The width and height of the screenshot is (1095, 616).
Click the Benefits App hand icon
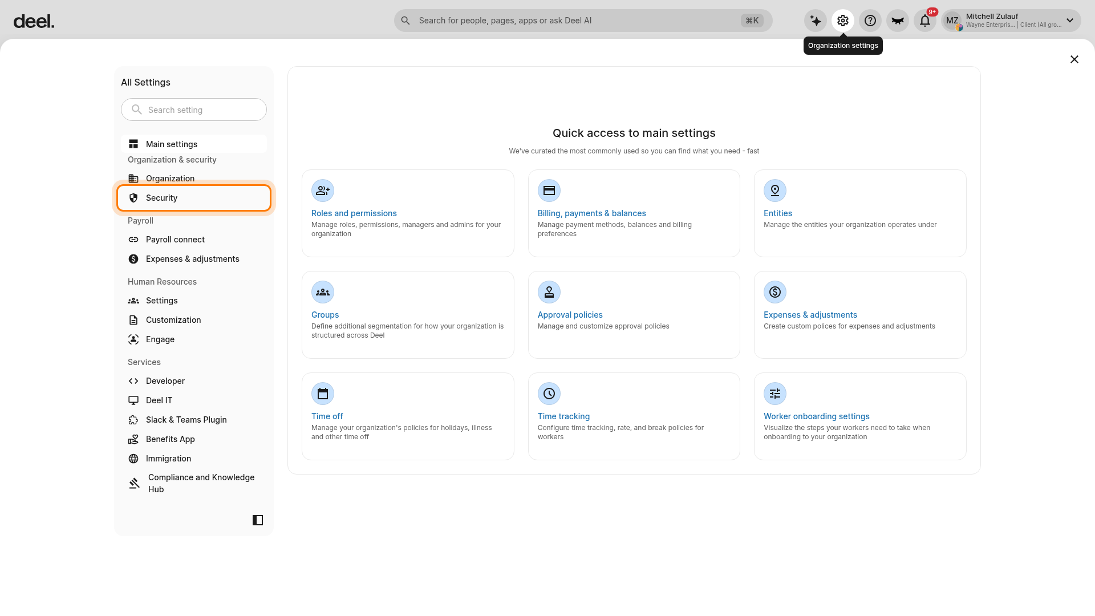point(133,439)
